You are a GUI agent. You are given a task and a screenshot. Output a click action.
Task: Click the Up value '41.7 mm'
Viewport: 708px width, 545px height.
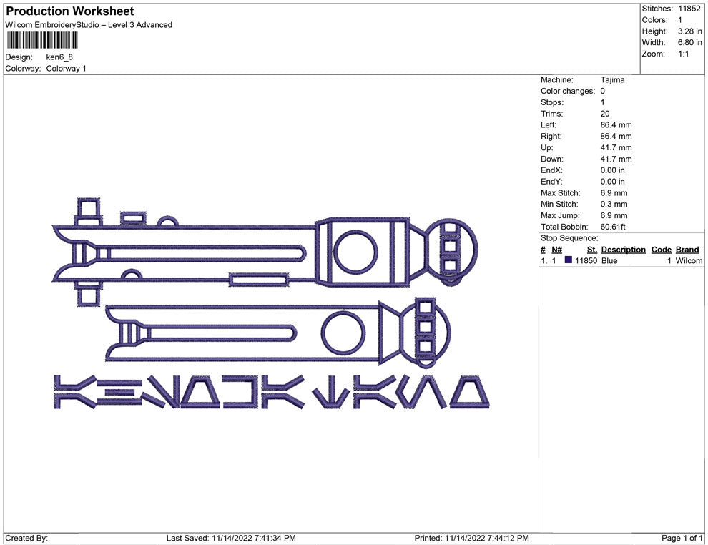[616, 147]
